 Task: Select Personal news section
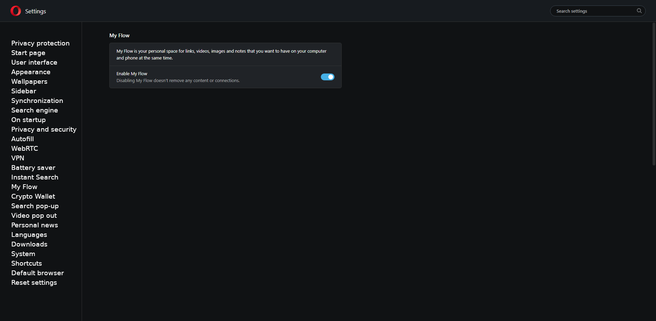(x=35, y=225)
